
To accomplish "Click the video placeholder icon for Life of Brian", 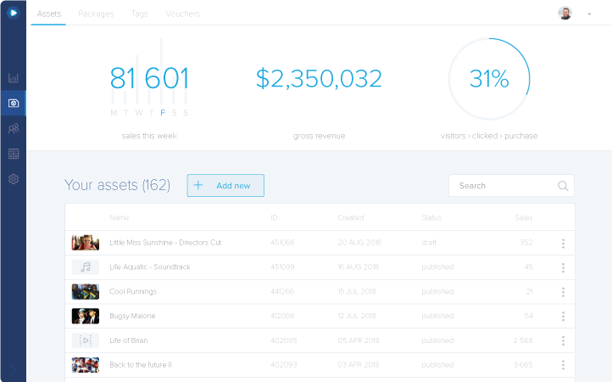I will click(86, 340).
